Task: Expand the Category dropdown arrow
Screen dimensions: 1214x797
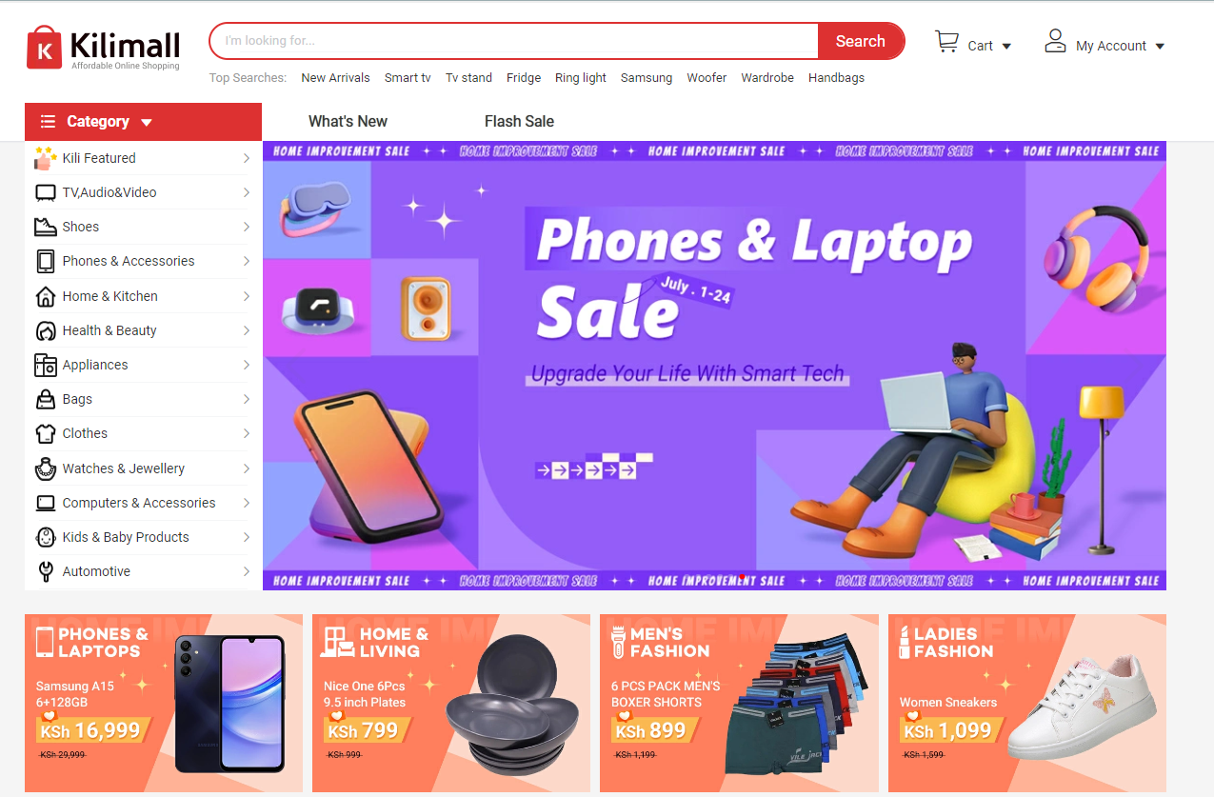Action: [147, 123]
